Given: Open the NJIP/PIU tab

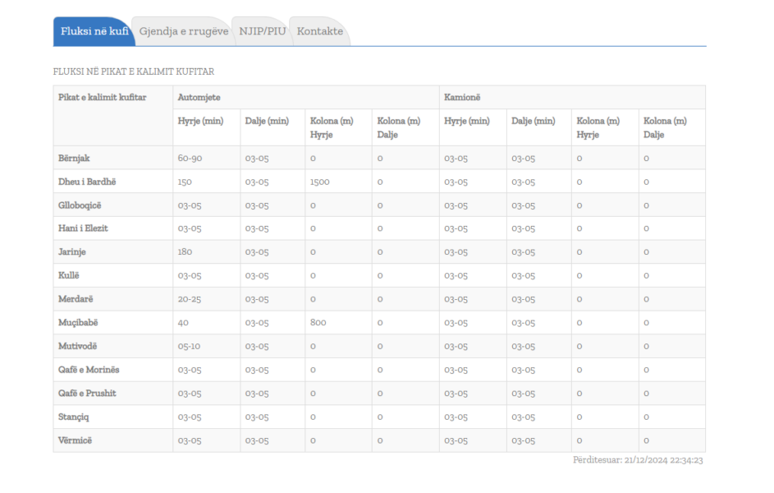Looking at the screenshot, I should click(x=262, y=31).
